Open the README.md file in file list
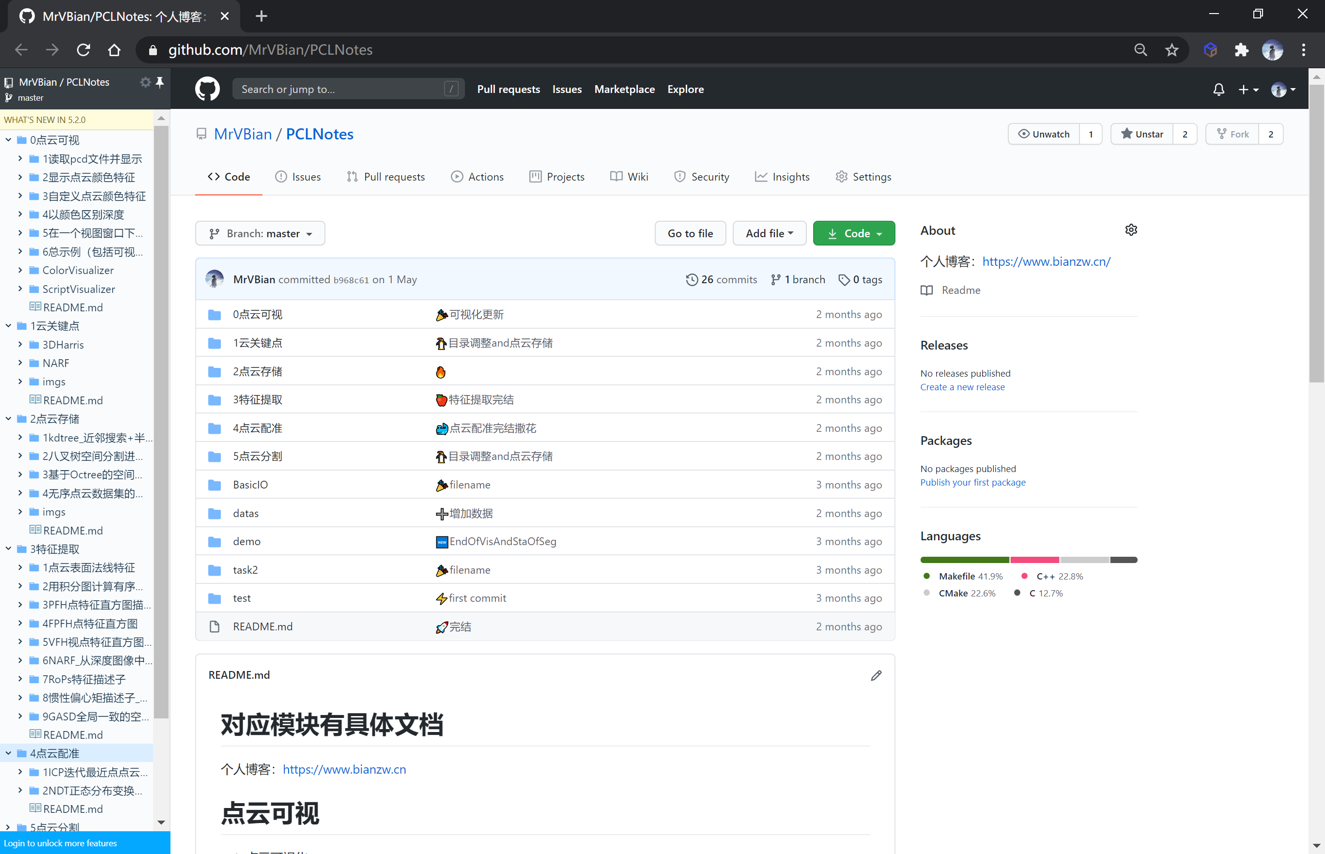Image resolution: width=1325 pixels, height=854 pixels. click(262, 626)
